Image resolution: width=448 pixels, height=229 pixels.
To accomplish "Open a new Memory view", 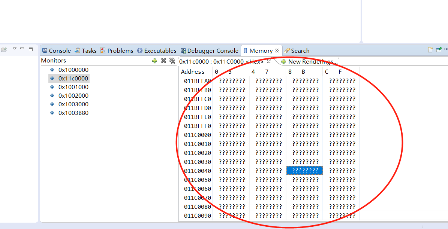I will pyautogui.click(x=430, y=49).
